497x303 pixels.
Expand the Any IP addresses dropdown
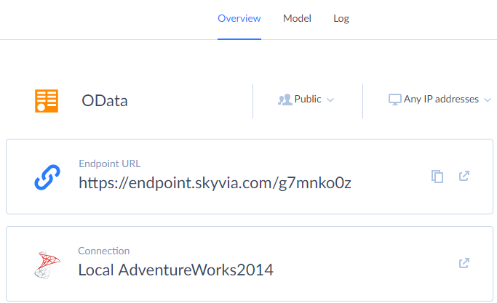(440, 100)
